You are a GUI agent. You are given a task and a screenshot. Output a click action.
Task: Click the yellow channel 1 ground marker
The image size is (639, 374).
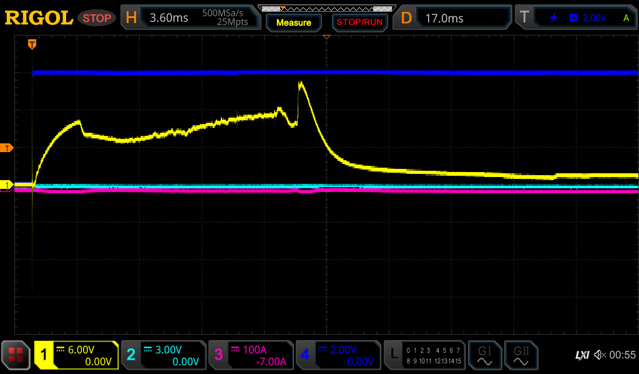tap(7, 185)
